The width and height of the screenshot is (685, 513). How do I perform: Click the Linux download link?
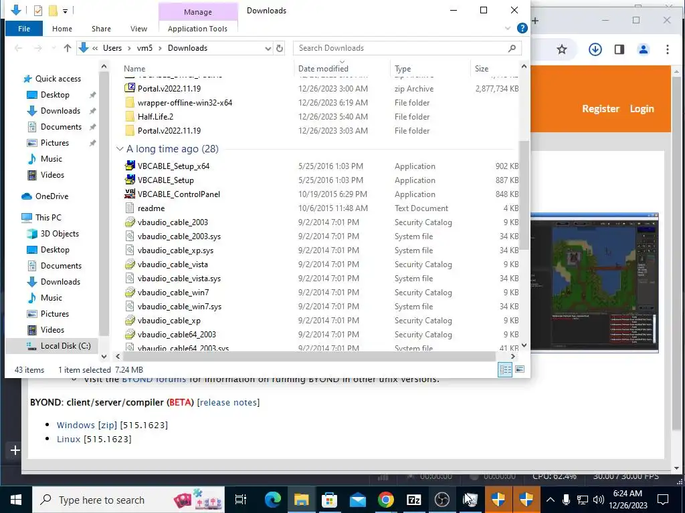point(69,439)
